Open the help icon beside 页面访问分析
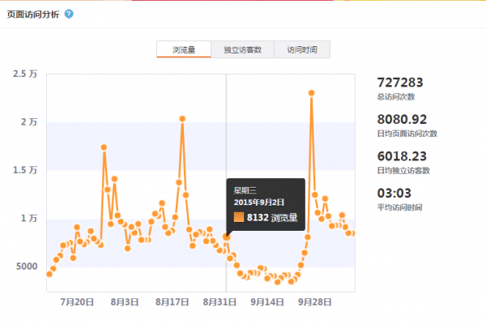The height and width of the screenshot is (324, 486). pos(69,14)
